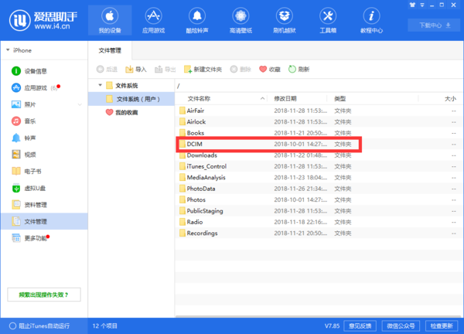This screenshot has width=464, height=334.
Task: Select the Downloads folder
Action: 319,155
